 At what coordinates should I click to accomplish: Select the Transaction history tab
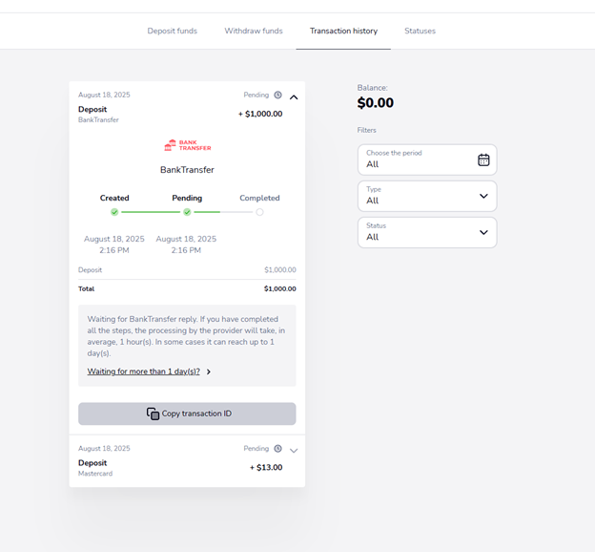point(343,31)
